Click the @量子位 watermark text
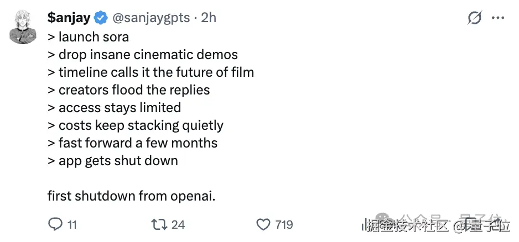This screenshot has height=242, width=519. click(x=482, y=226)
